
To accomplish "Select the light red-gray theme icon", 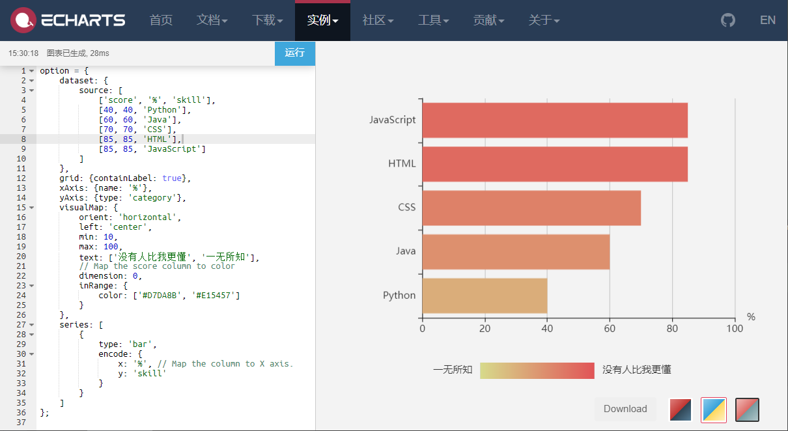I will coord(747,410).
